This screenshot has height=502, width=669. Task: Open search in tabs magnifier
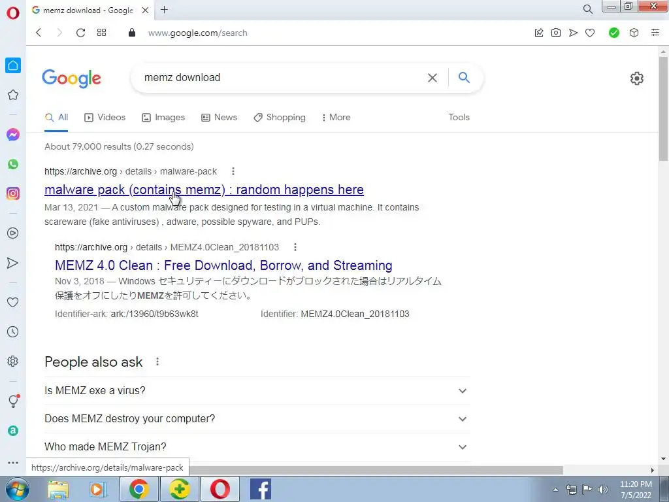tap(588, 9)
